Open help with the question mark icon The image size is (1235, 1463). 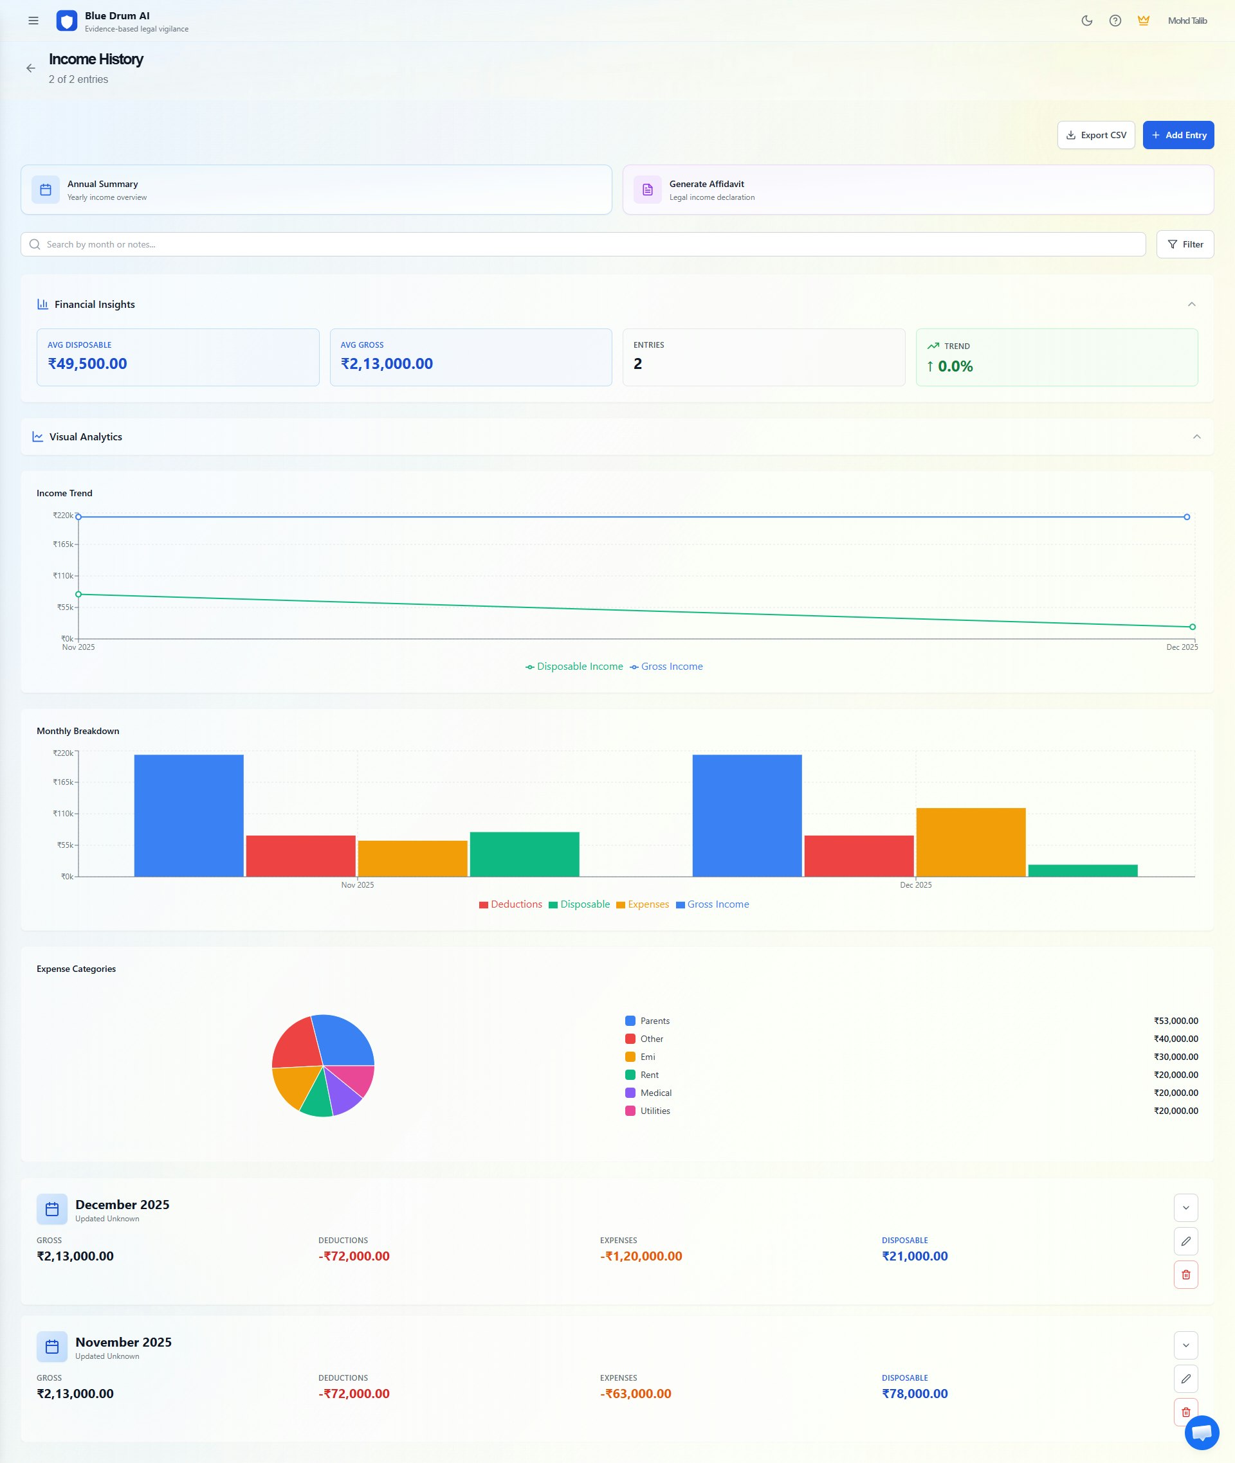click(x=1115, y=21)
